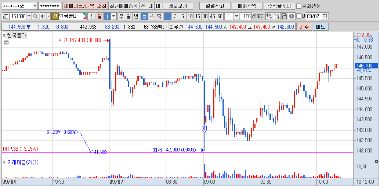This screenshot has height=186, width=379.
Task: Click the data grid icon under 한국콜마
Action: tap(7, 43)
